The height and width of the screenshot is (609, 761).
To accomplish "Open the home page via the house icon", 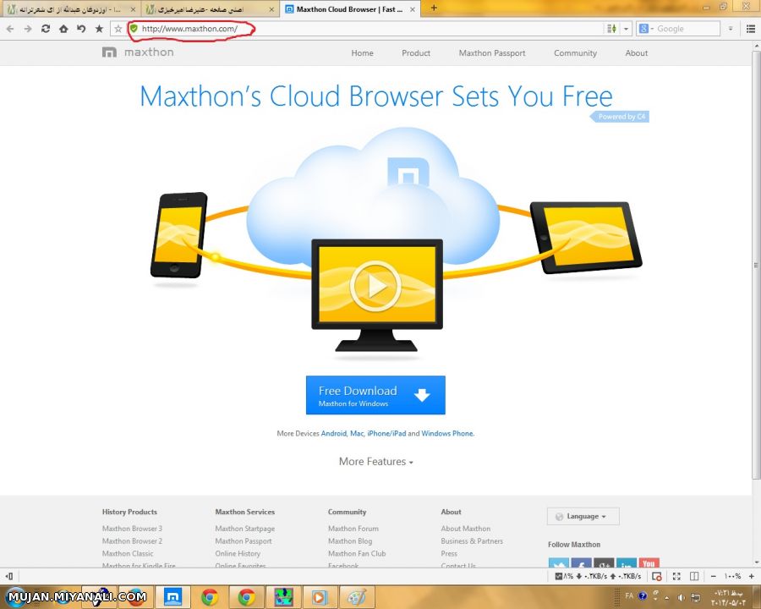I will (x=63, y=29).
